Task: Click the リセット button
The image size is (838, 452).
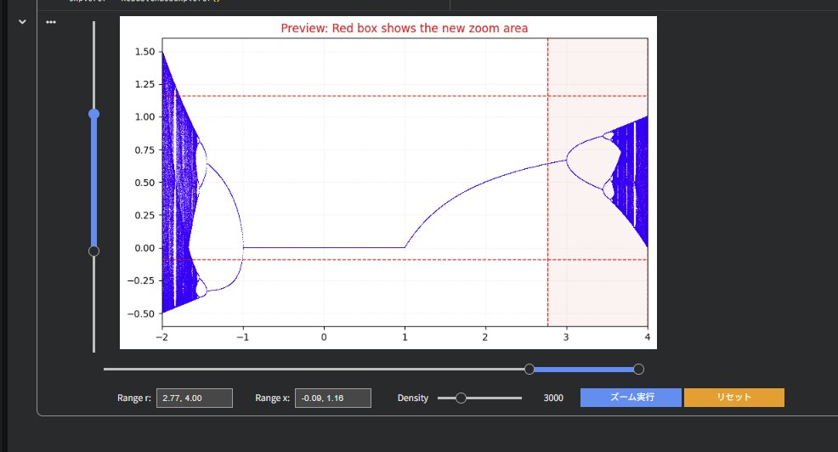Action: tap(733, 398)
